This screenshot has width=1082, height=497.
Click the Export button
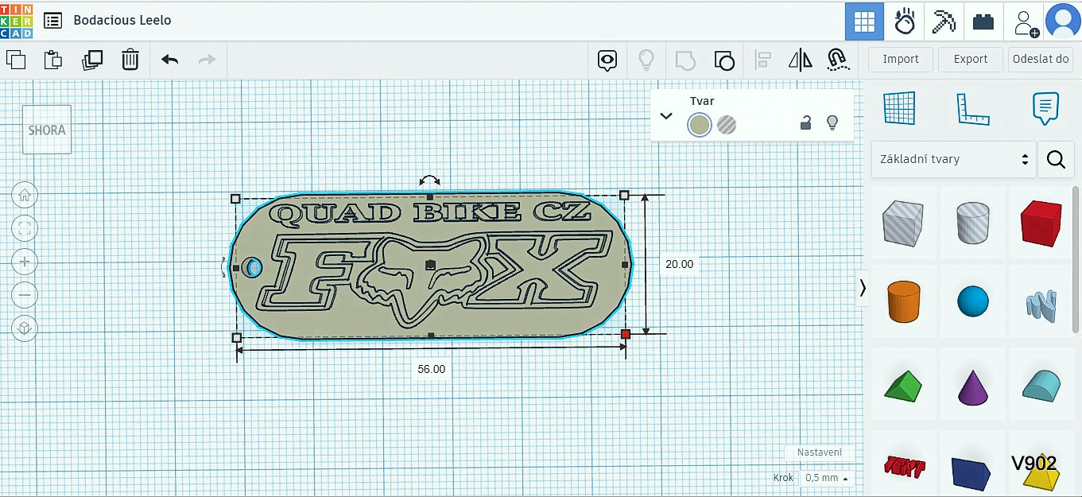coord(971,59)
